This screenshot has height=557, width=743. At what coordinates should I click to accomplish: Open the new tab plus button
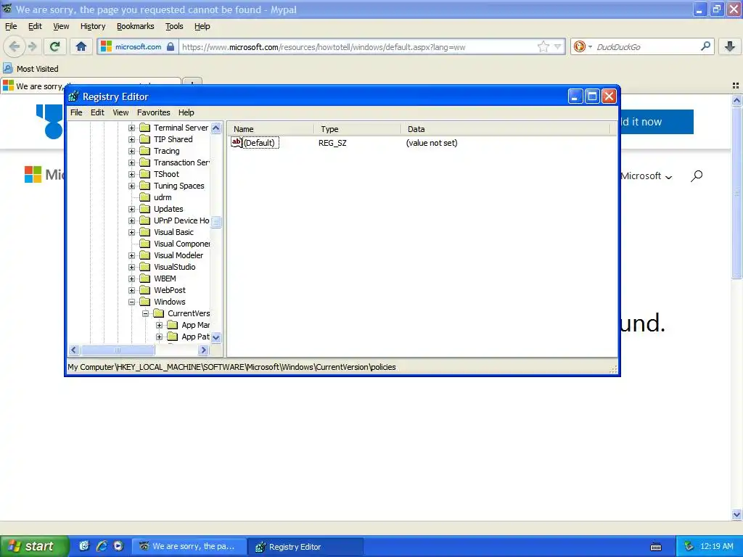click(192, 81)
